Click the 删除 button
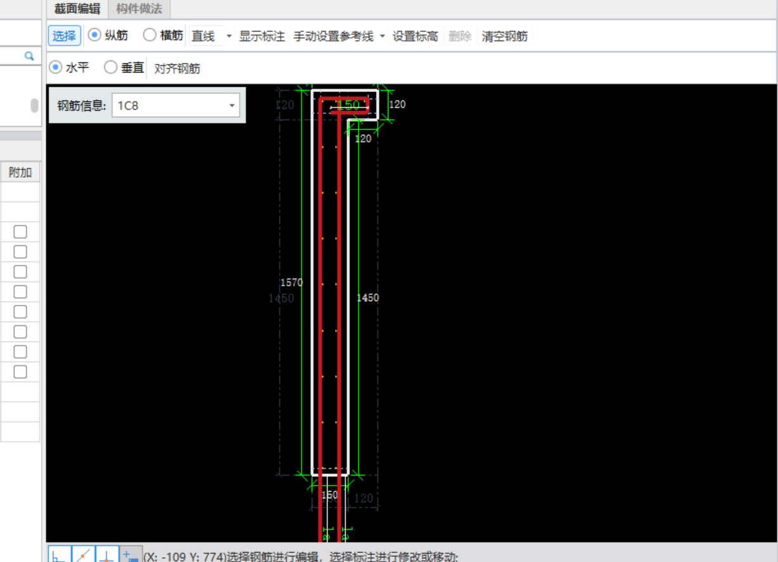 (460, 36)
